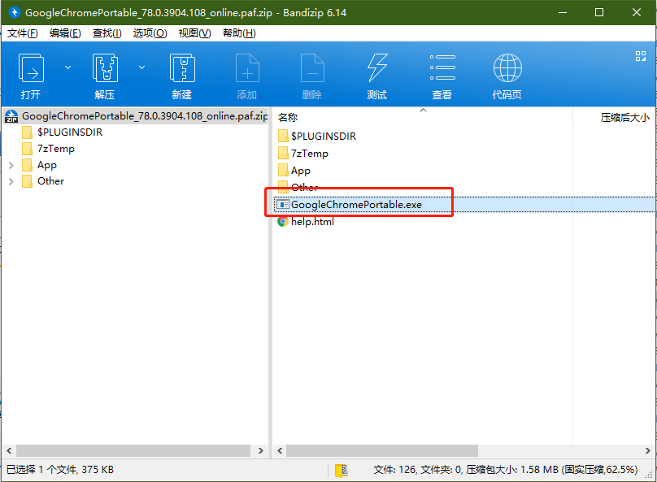Open the dropdown arrow next to 解压
Viewport: 657px width, 482px height.
[142, 67]
